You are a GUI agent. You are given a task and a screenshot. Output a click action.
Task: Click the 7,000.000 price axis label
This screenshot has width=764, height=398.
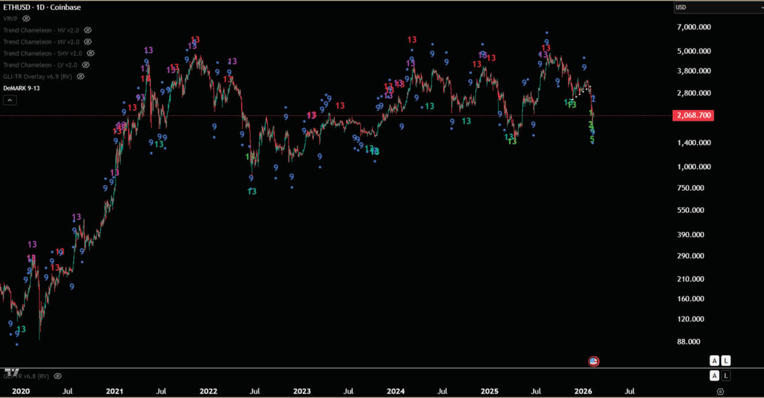tap(694, 27)
